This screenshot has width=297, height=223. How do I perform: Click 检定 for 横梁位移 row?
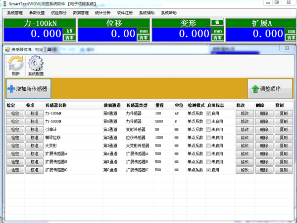15,138
